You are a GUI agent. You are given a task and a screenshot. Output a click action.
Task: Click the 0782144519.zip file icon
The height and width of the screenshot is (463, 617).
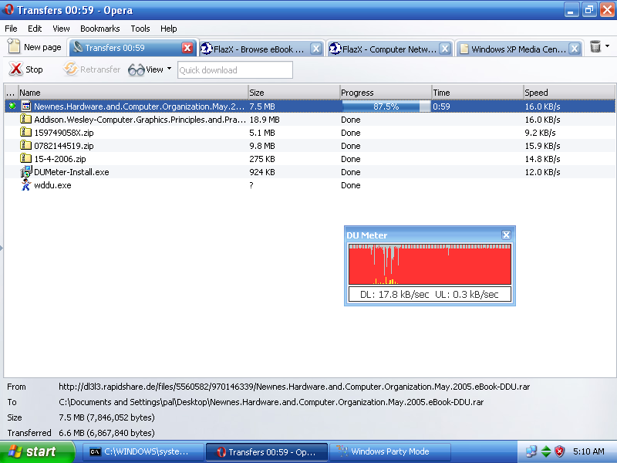point(26,145)
